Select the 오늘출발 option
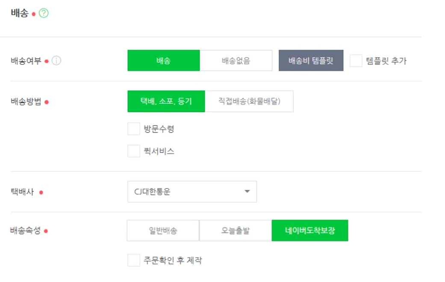445x282 pixels. (236, 231)
